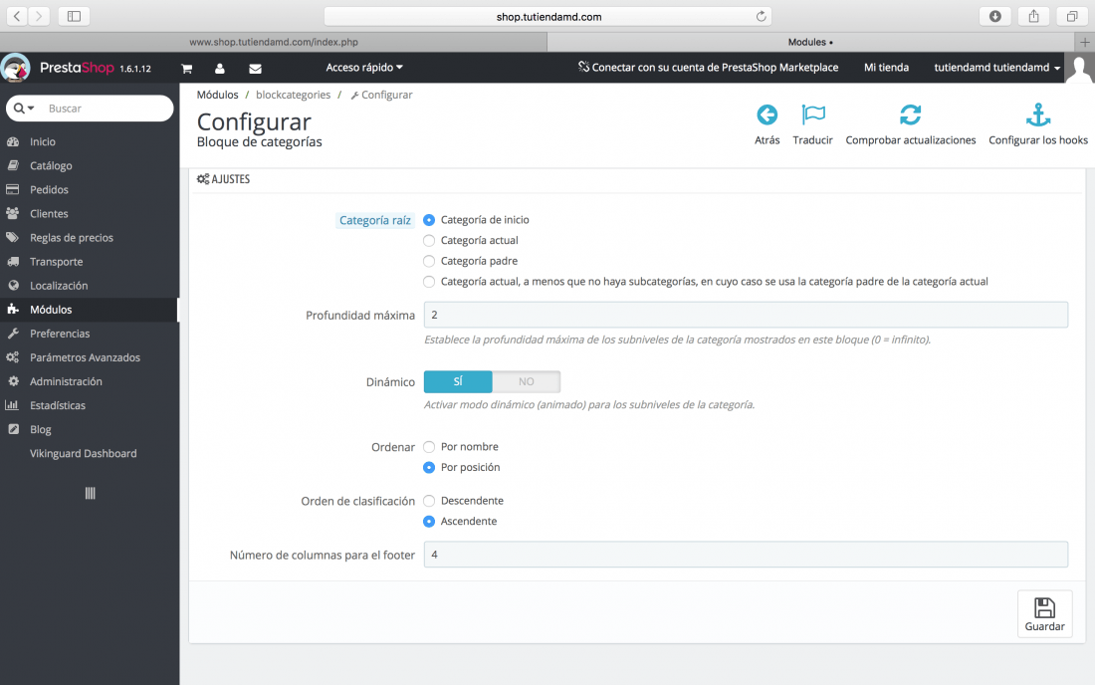
Task: Toggle Safari sidebar button
Action: pos(74,16)
